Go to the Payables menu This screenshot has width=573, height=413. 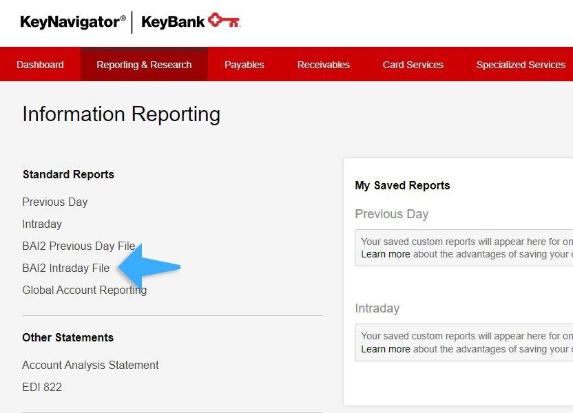(244, 65)
